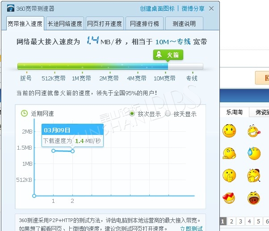The image size is (269, 231).
Task: Open the 测速说明 tab
Action: pyautogui.click(x=184, y=24)
